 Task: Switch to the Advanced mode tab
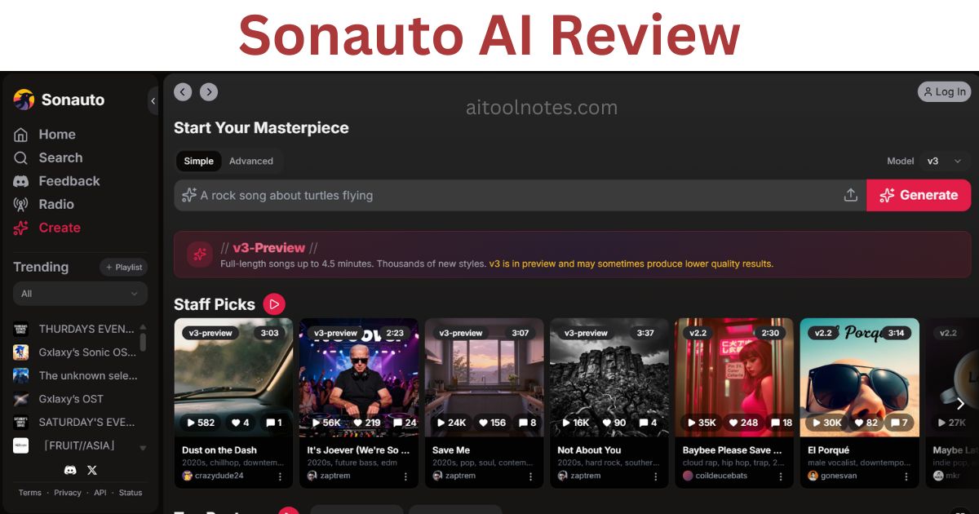pos(251,161)
